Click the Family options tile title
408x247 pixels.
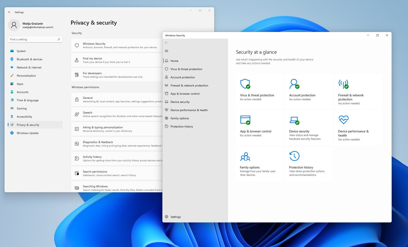tap(250, 167)
